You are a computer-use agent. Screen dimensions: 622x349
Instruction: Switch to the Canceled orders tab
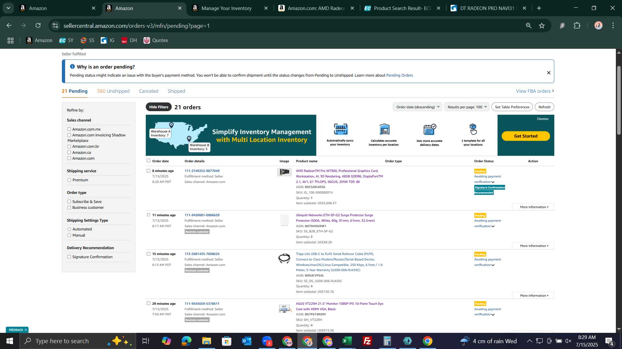coord(149,91)
